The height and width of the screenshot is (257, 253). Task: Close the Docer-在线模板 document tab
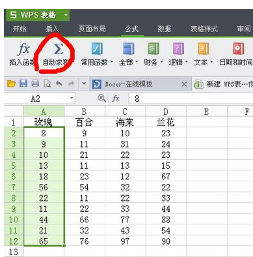tap(184, 84)
